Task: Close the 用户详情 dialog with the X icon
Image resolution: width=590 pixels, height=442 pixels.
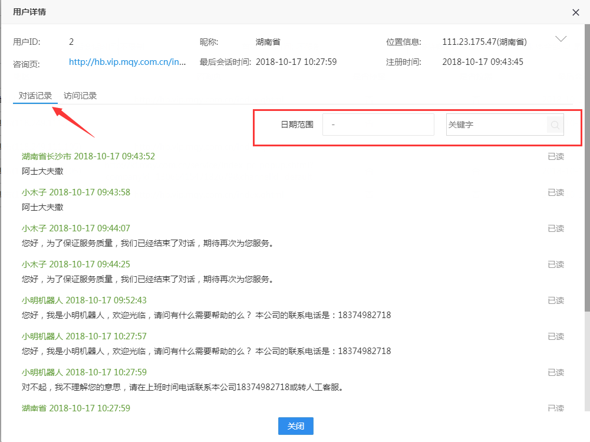Action: pos(576,12)
